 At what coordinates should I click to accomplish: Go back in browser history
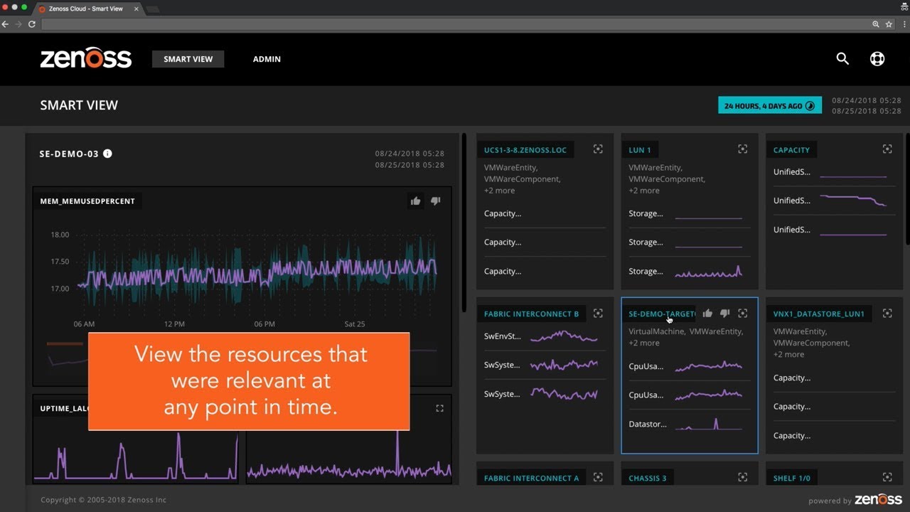(6, 24)
